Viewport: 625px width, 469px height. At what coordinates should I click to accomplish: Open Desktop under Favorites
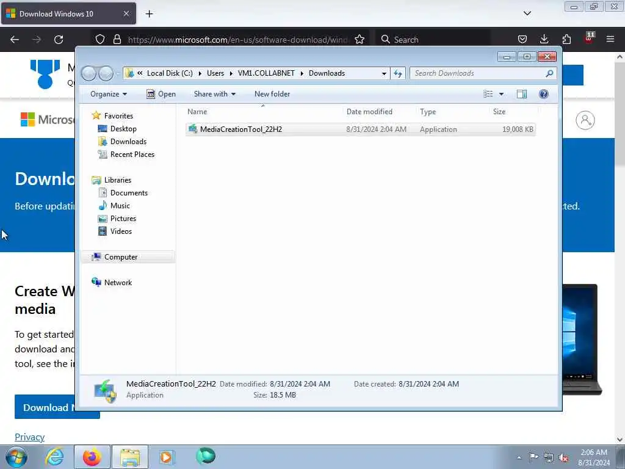123,128
